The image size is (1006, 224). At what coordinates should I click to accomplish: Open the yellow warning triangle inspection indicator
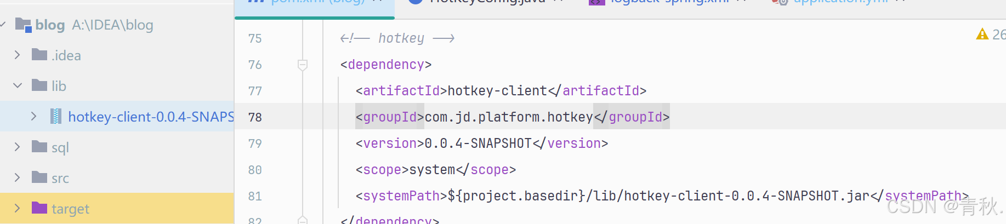pos(982,35)
